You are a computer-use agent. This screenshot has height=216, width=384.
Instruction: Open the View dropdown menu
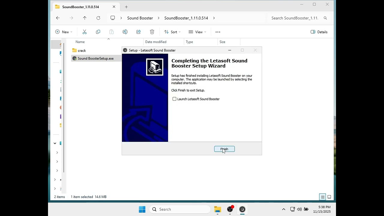click(197, 32)
